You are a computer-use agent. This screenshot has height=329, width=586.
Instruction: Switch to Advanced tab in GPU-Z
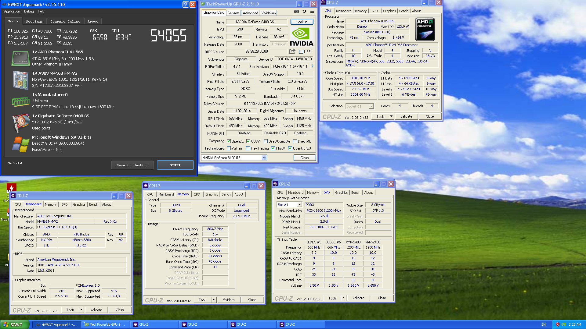(250, 13)
